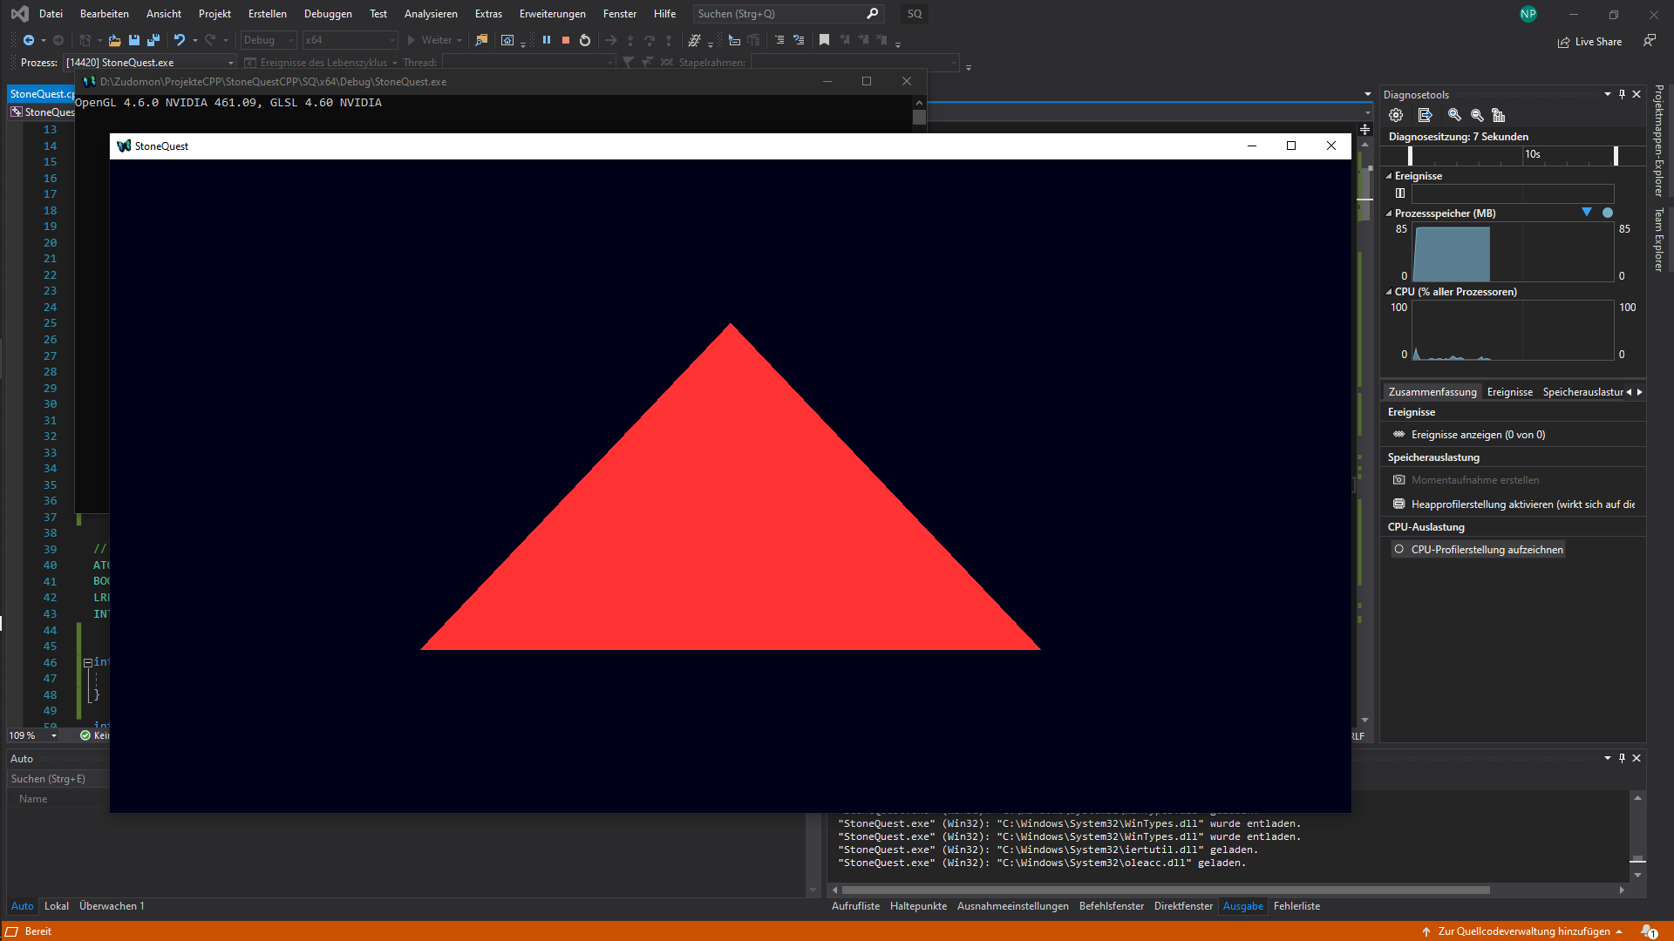Open the Debuggen menu
The width and height of the screenshot is (1674, 941).
[328, 14]
